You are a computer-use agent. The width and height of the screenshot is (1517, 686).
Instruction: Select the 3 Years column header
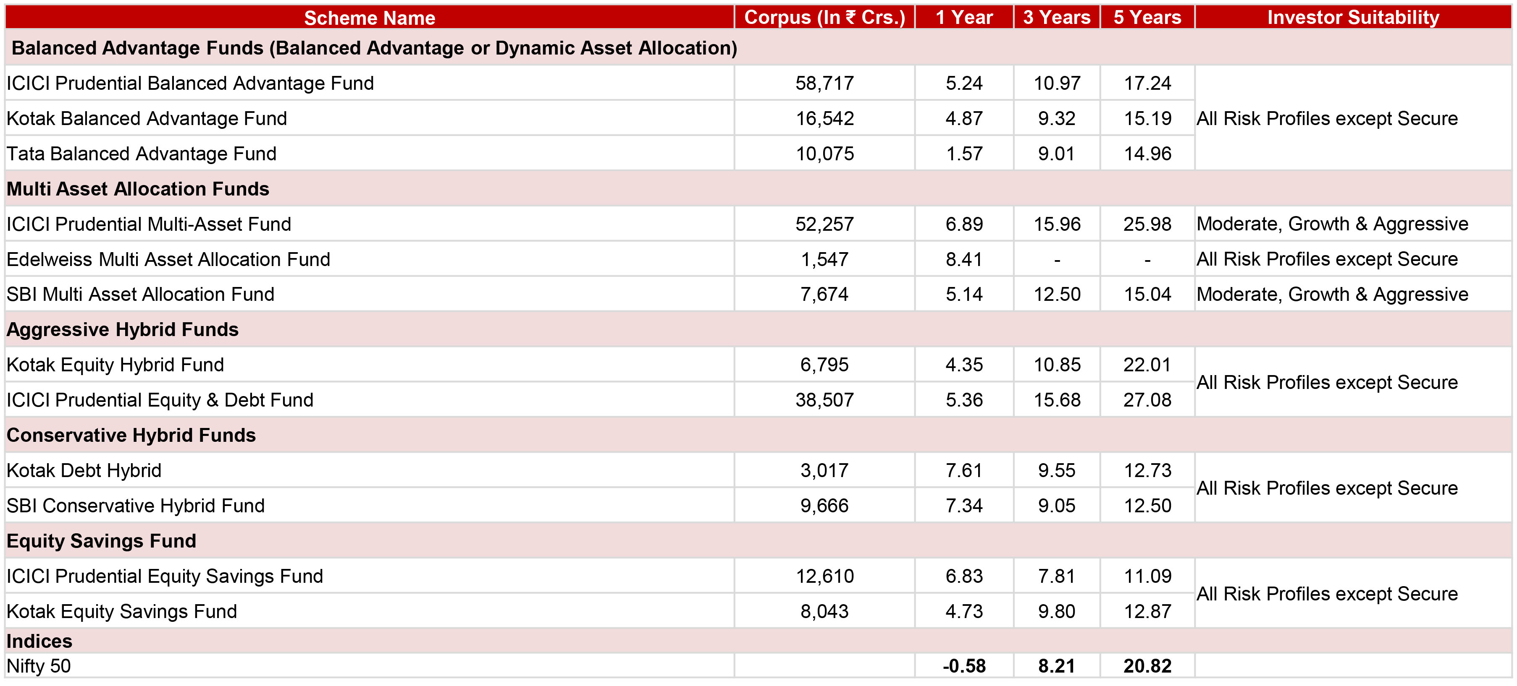coord(1057,18)
